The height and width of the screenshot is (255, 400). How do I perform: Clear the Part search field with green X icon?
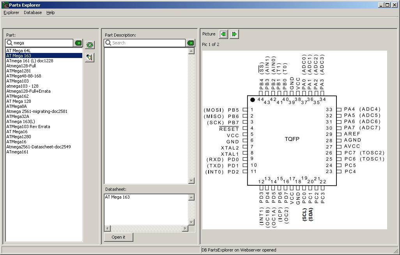[x=79, y=43]
